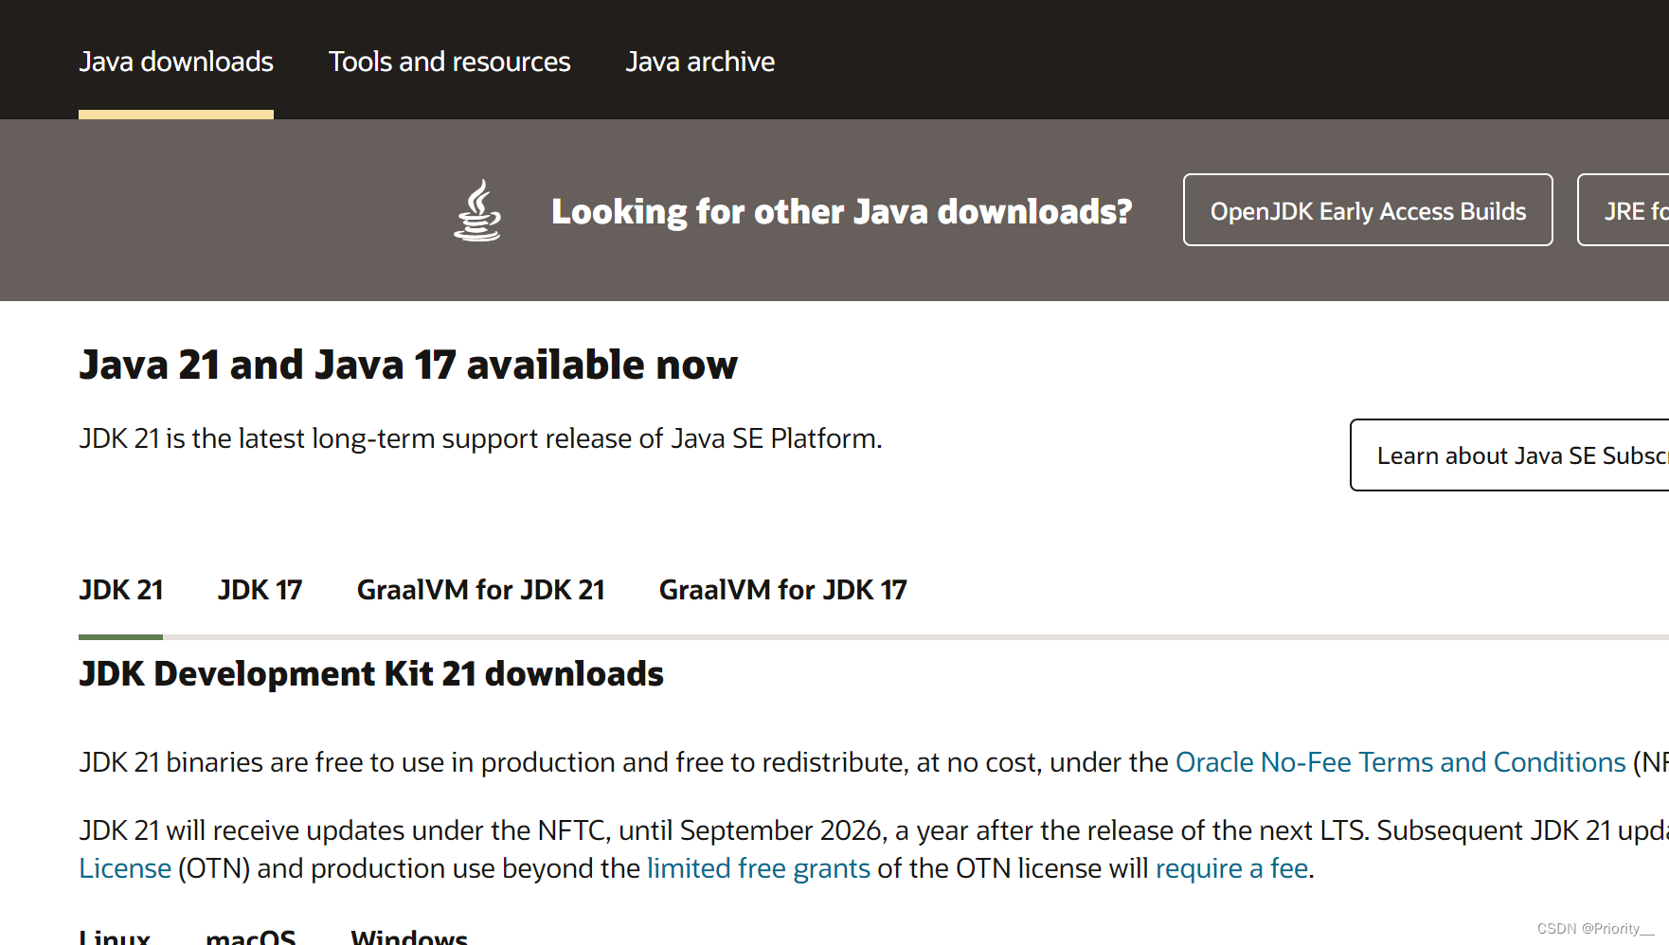Click the require a fee link
This screenshot has width=1669, height=945.
(x=1231, y=868)
